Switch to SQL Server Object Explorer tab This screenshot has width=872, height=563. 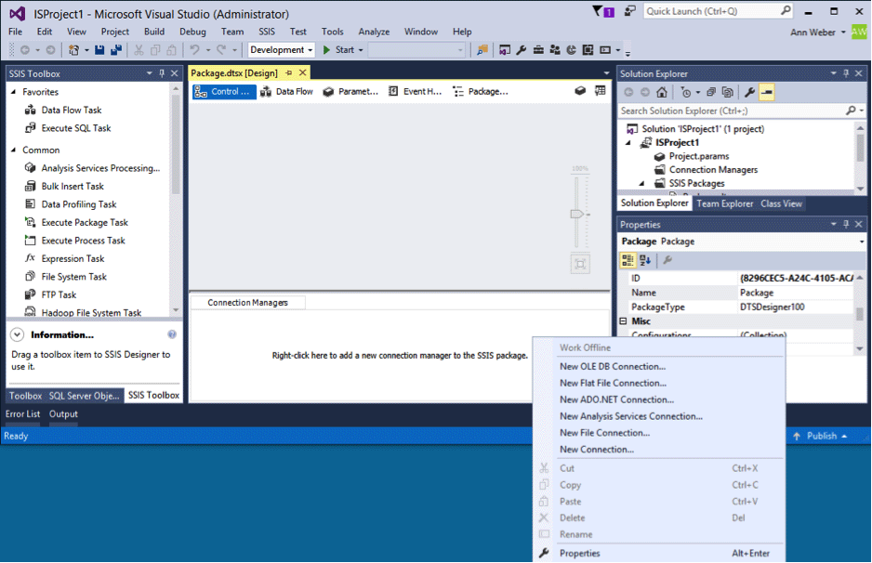[84, 396]
